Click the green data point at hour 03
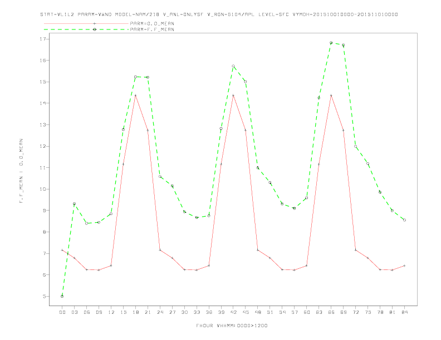 pos(74,204)
